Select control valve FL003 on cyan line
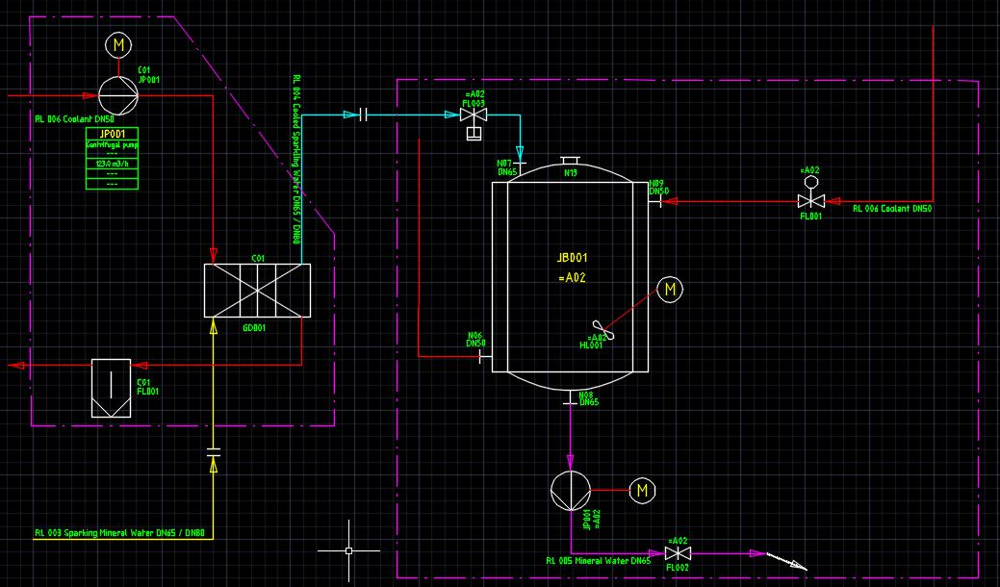1000x587 pixels. pyautogui.click(x=474, y=114)
